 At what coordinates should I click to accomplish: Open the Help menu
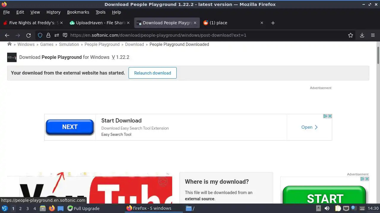(116, 12)
